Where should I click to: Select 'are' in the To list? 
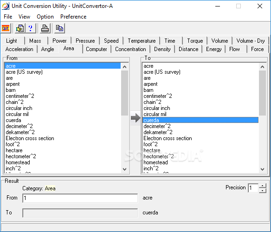pos(200,78)
